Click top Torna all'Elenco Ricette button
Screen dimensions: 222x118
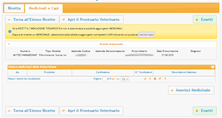click(x=32, y=20)
